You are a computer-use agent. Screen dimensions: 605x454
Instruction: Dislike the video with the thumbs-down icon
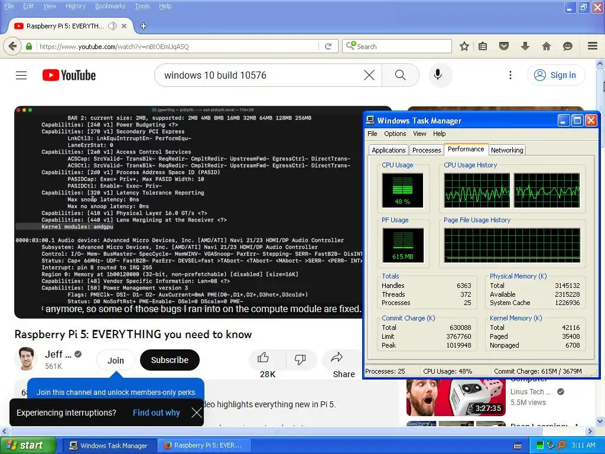(300, 359)
